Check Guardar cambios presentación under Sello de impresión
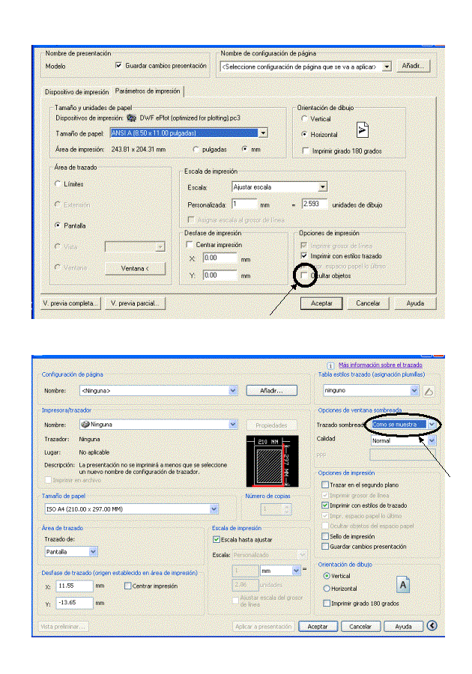The image size is (472, 674). coord(325,547)
